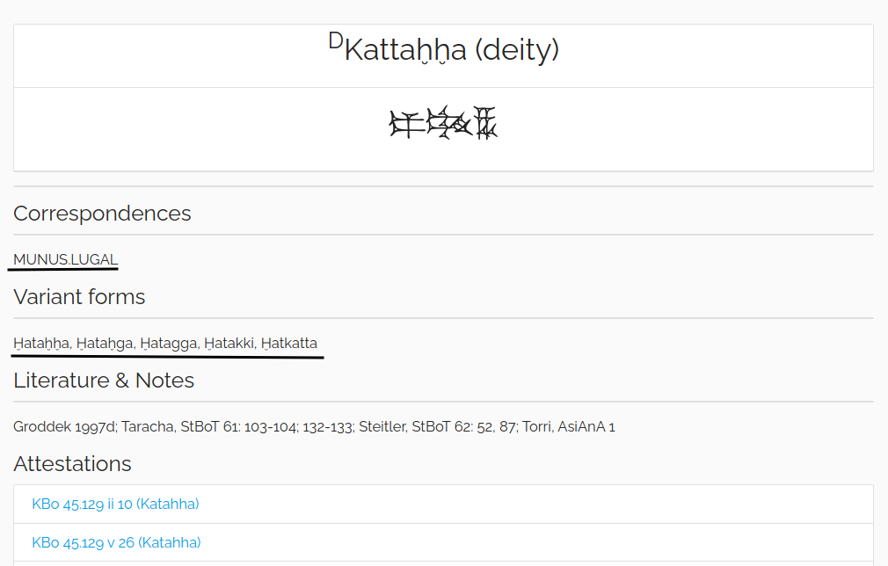Image resolution: width=888 pixels, height=566 pixels.
Task: Open the MUNUS.LUGAL correspondence link
Action: click(x=65, y=259)
